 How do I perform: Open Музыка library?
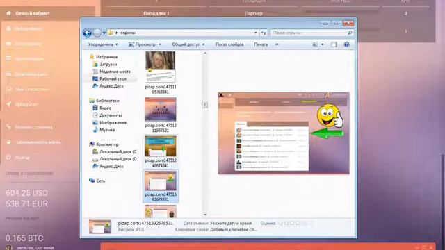coord(107,130)
